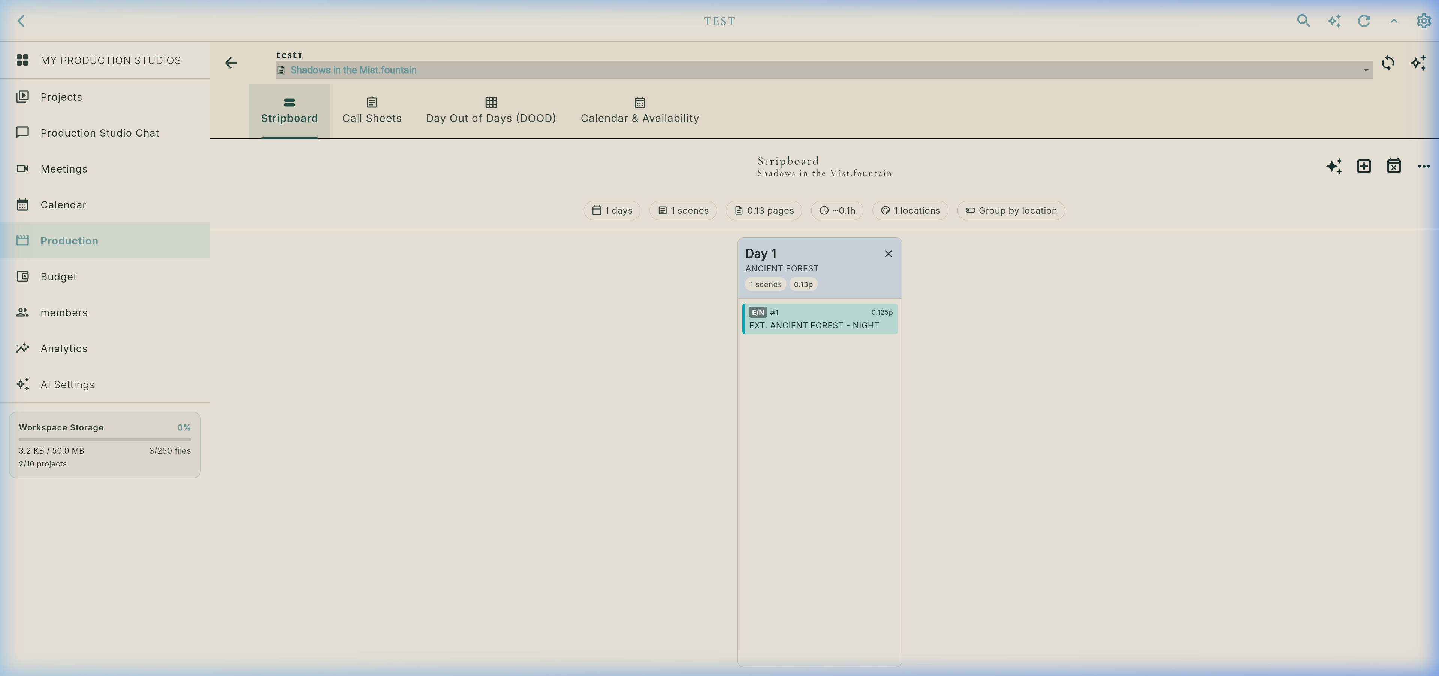Click AI sparkle icon beside sync icon
The image size is (1439, 676).
coord(1418,63)
